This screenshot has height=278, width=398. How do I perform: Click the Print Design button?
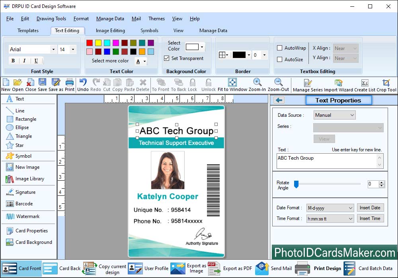point(318,268)
